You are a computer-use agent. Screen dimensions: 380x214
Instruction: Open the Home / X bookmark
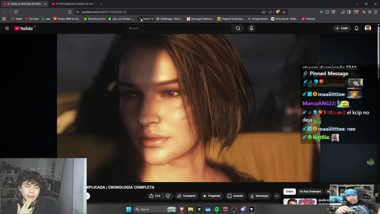[x=146, y=19]
